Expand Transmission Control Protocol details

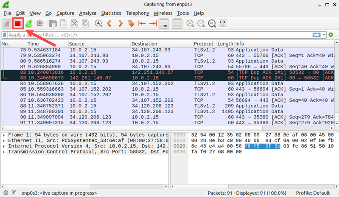(4, 152)
